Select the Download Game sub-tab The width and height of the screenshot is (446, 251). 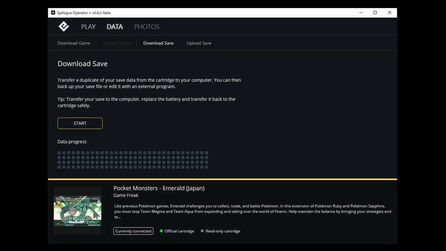74,43
